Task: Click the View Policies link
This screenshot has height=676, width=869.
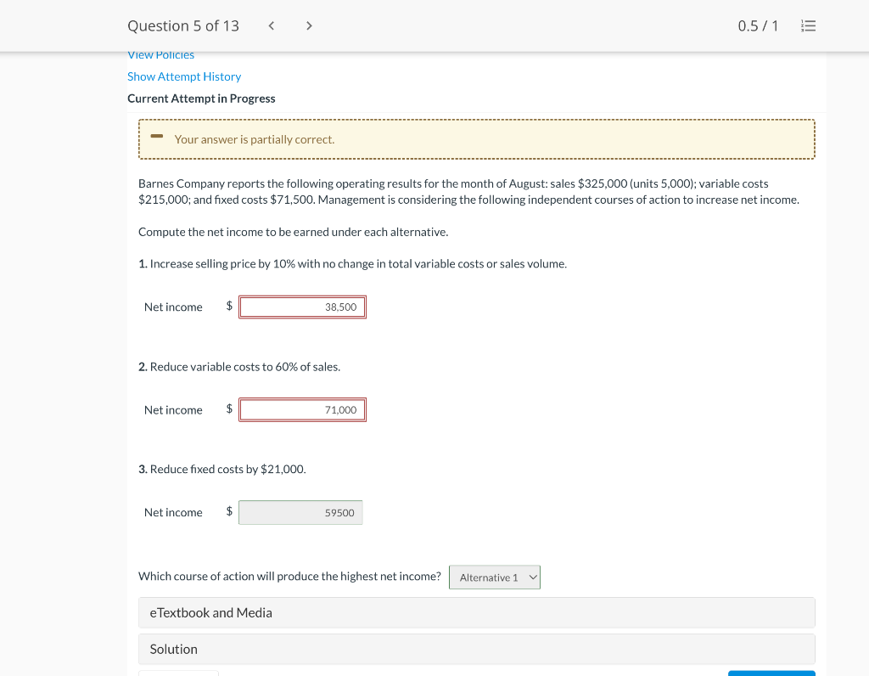Action: pyautogui.click(x=160, y=55)
